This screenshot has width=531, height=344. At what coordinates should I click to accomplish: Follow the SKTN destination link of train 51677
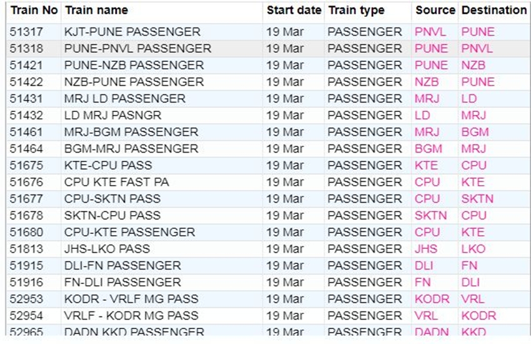click(x=477, y=199)
